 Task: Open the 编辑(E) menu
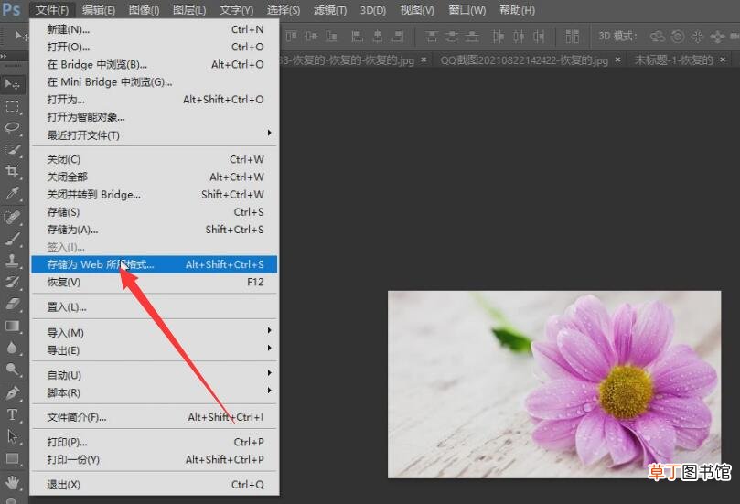coord(99,10)
